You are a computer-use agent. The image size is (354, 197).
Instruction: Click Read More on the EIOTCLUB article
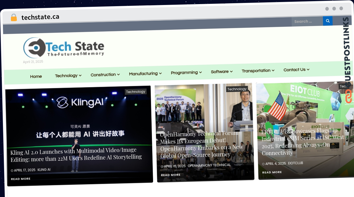tap(272, 172)
